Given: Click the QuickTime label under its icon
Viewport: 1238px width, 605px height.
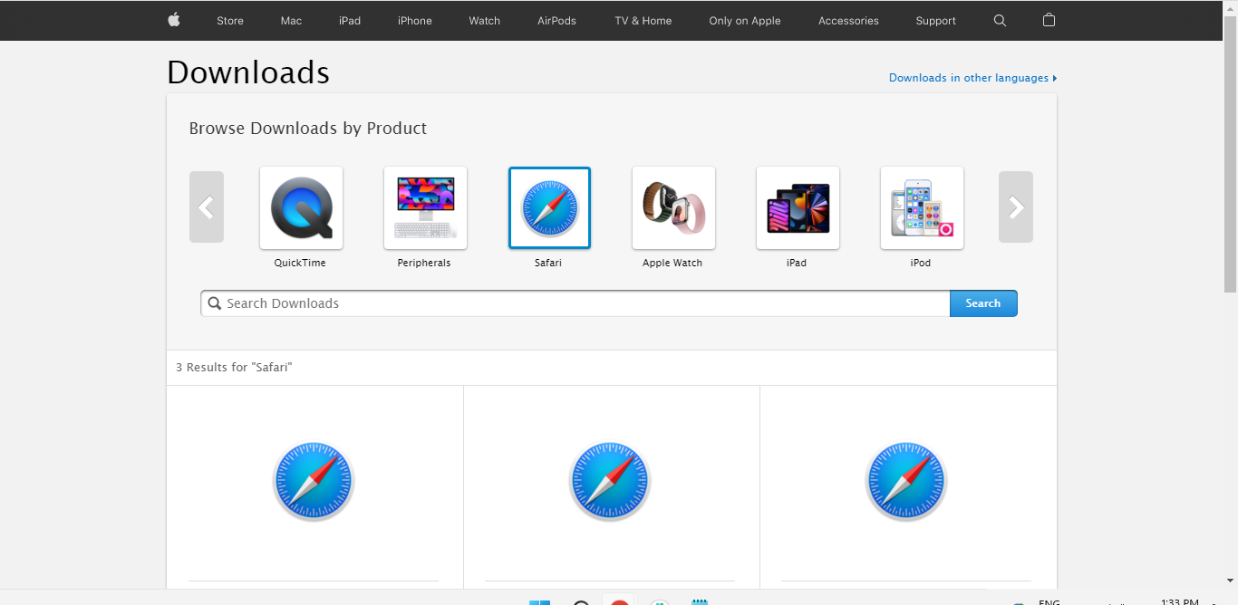Looking at the screenshot, I should click(x=300, y=263).
